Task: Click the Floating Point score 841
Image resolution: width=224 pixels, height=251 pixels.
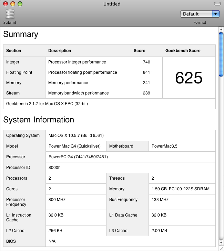Action: click(x=146, y=72)
